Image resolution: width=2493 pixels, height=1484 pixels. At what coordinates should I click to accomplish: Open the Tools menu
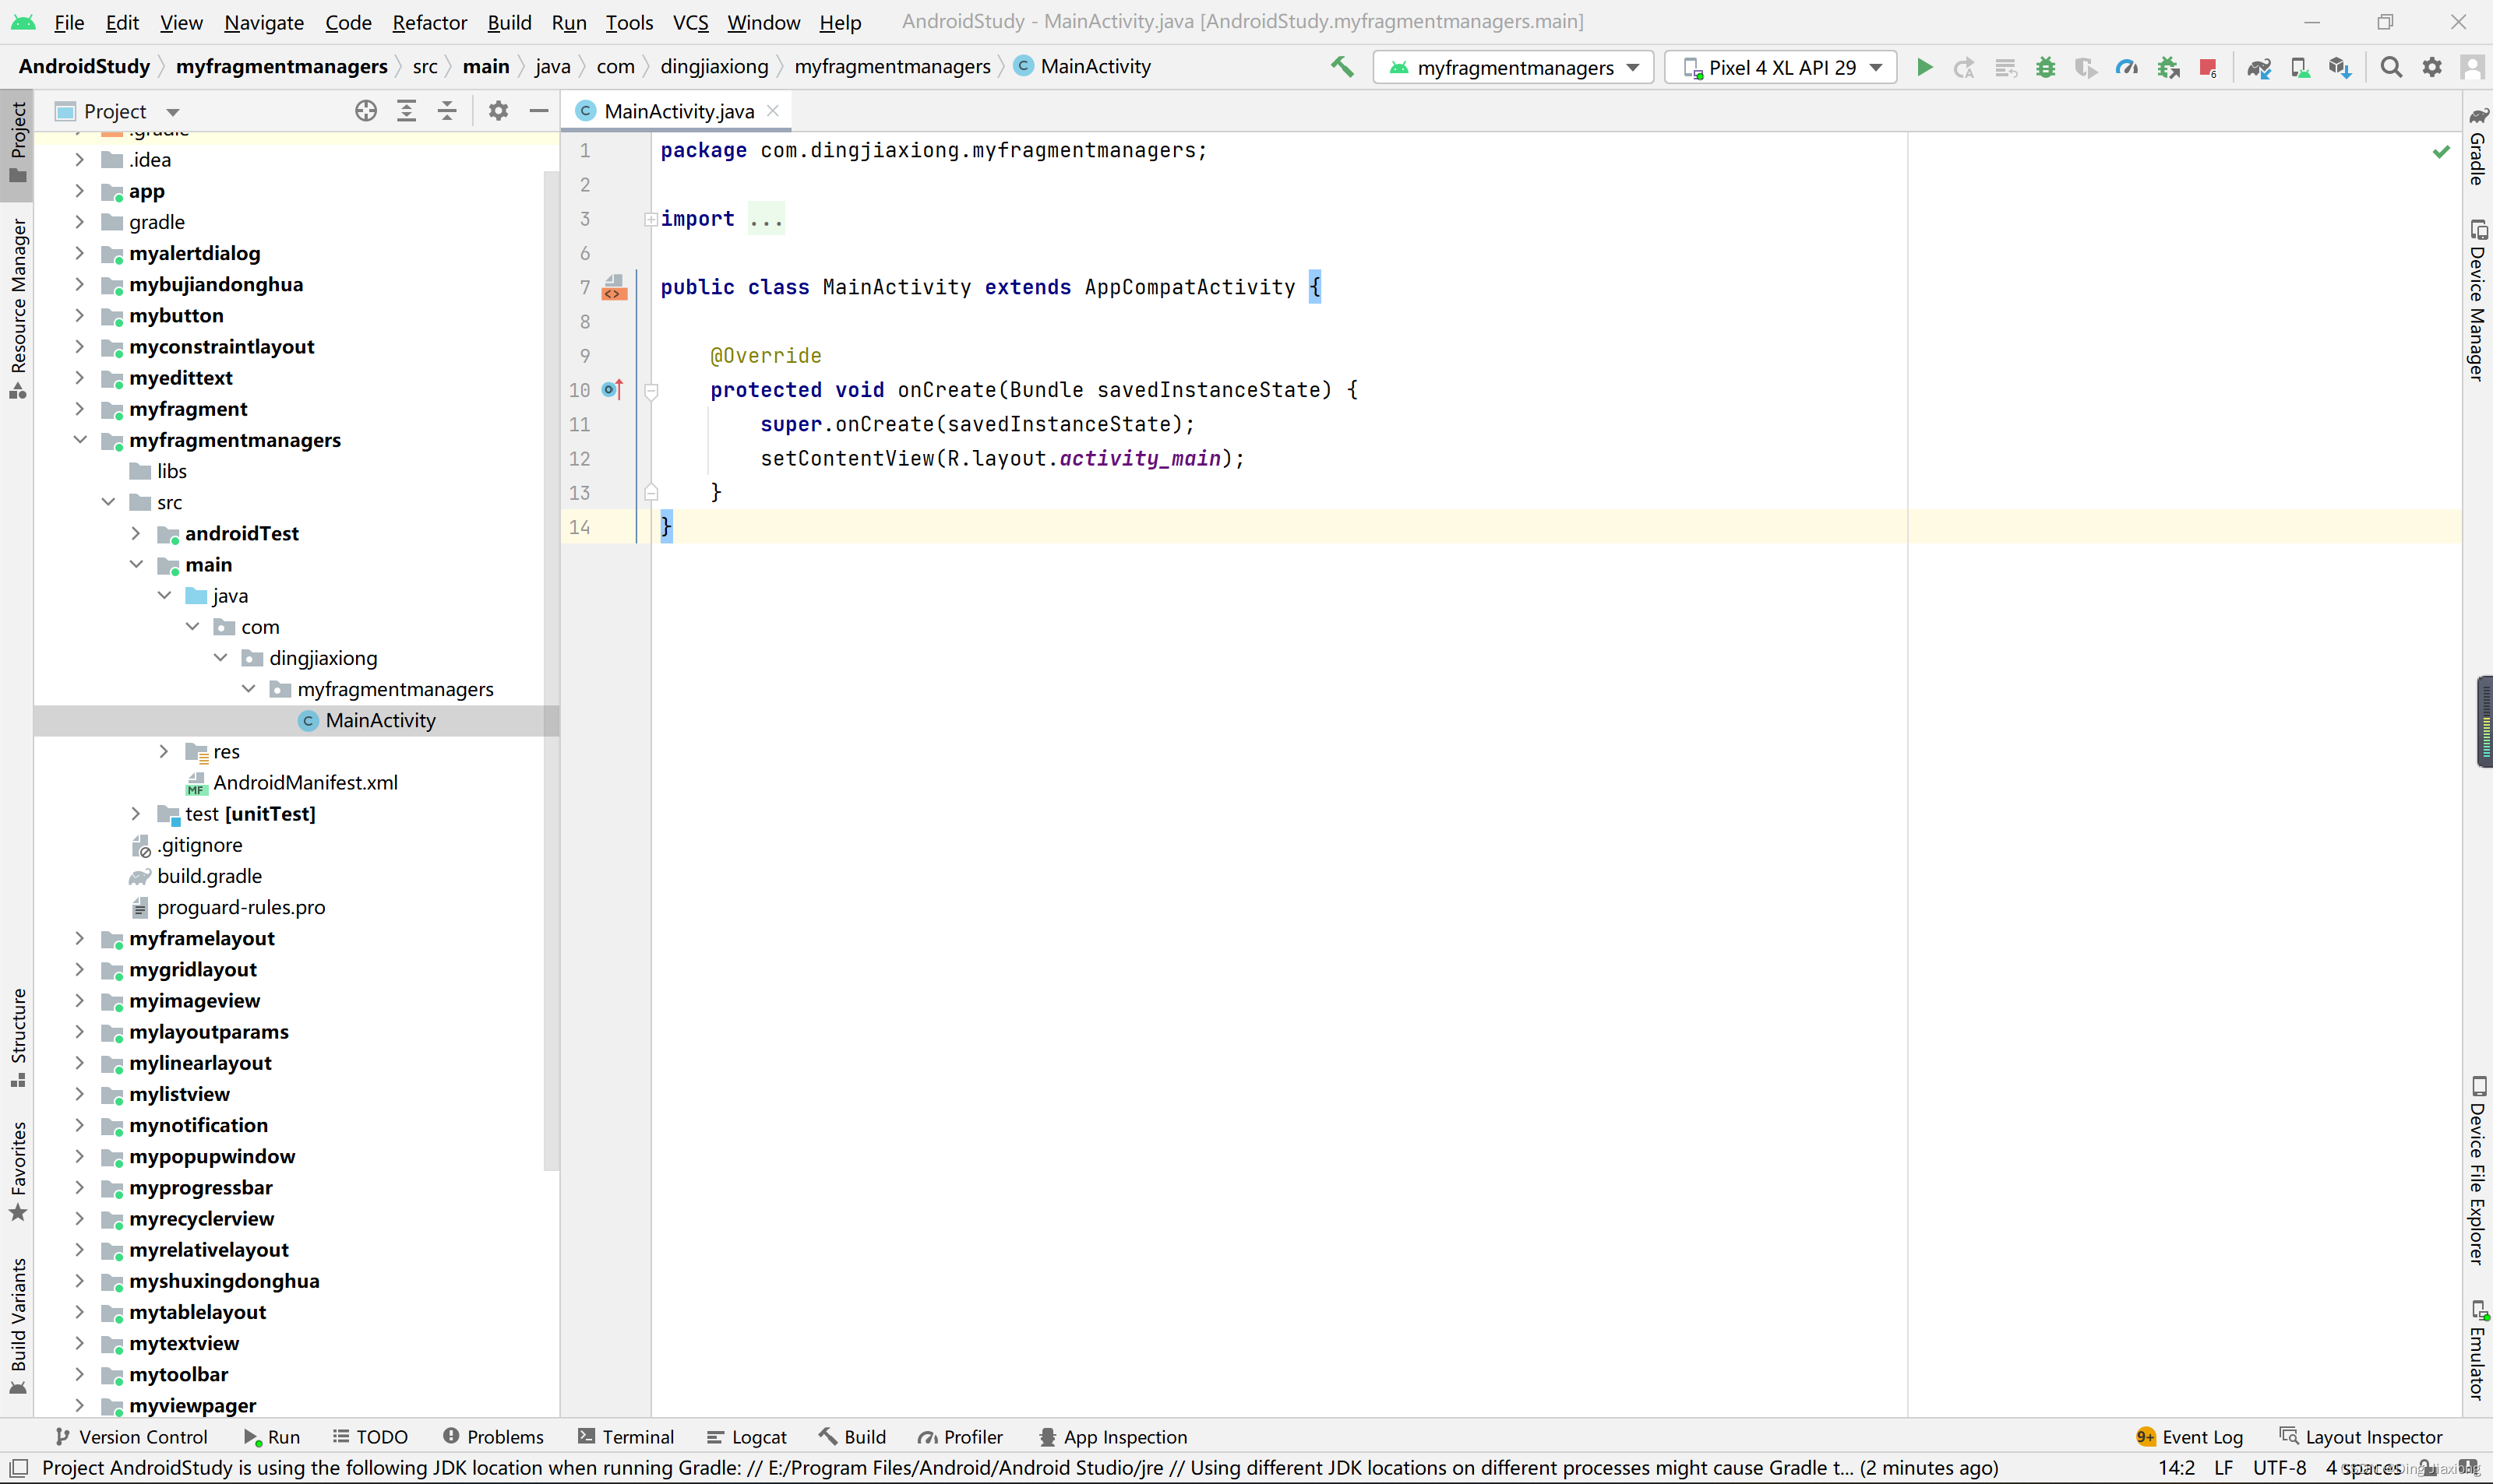(x=629, y=22)
